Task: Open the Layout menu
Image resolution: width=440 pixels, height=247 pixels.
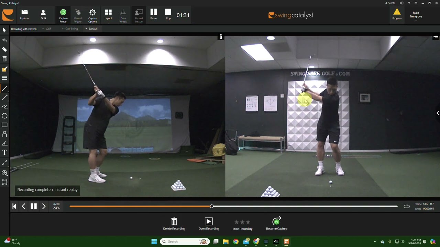Action: pos(108,15)
